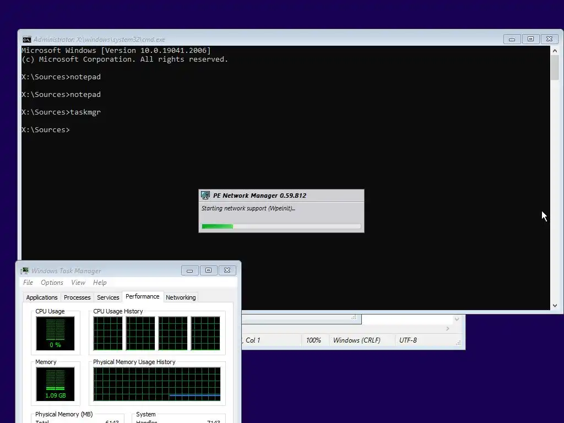
Task: Click the Col 1 status bar entry
Action: [x=252, y=340]
